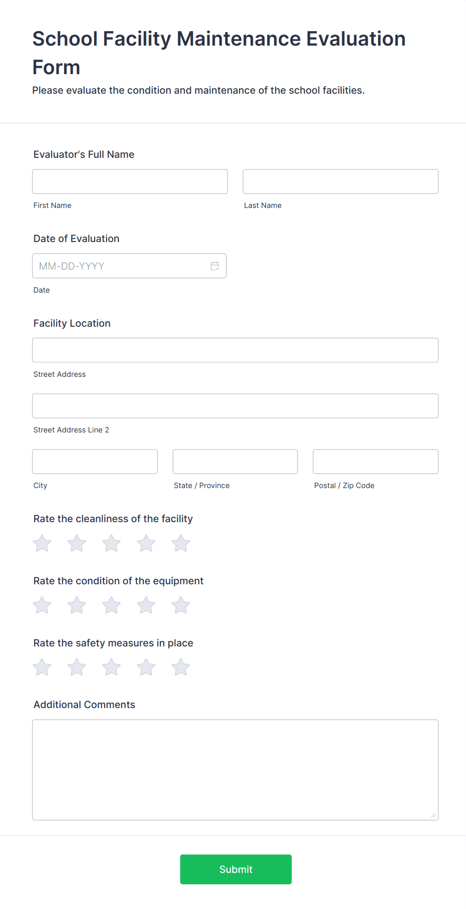Image resolution: width=466 pixels, height=909 pixels.
Task: Select the Street Address field
Action: coord(235,350)
